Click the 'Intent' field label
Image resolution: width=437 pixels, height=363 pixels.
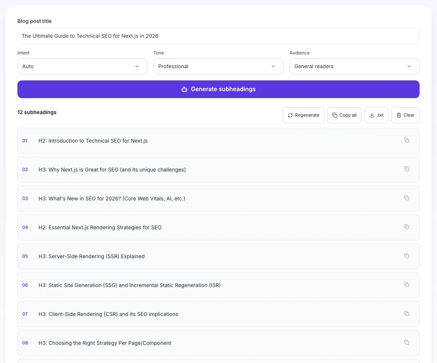[23, 53]
